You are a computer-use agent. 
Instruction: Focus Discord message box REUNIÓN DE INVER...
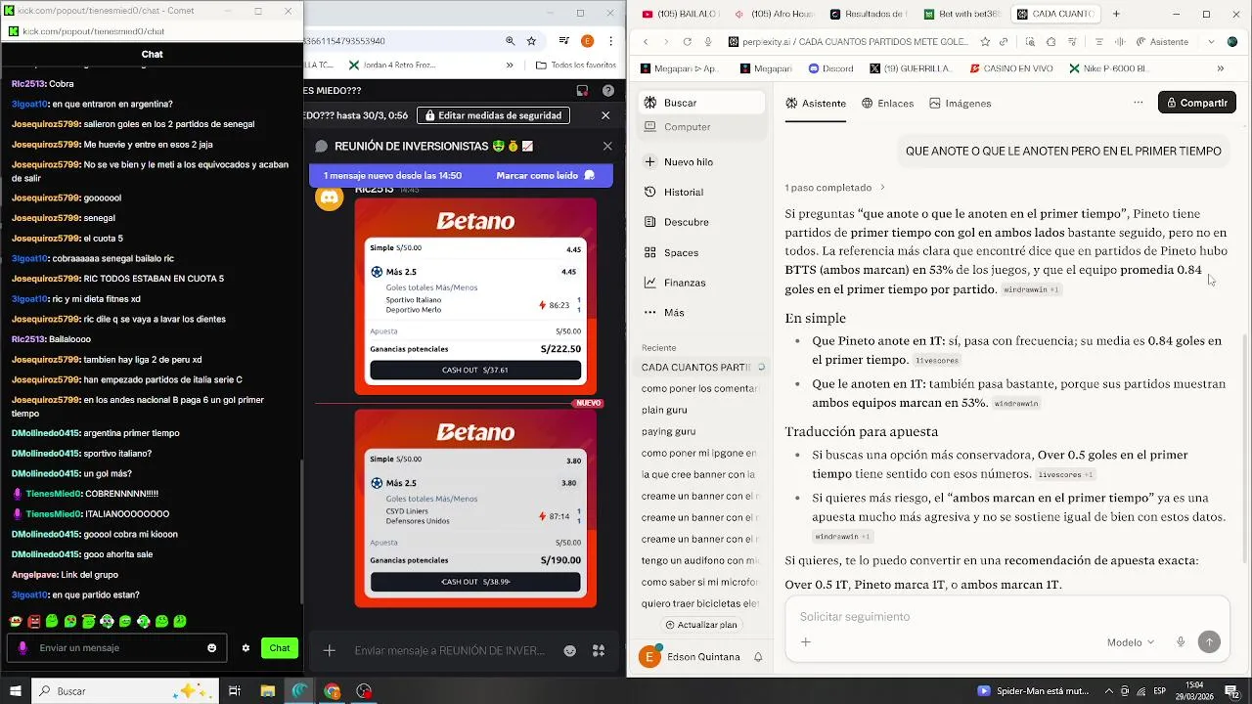point(449,650)
